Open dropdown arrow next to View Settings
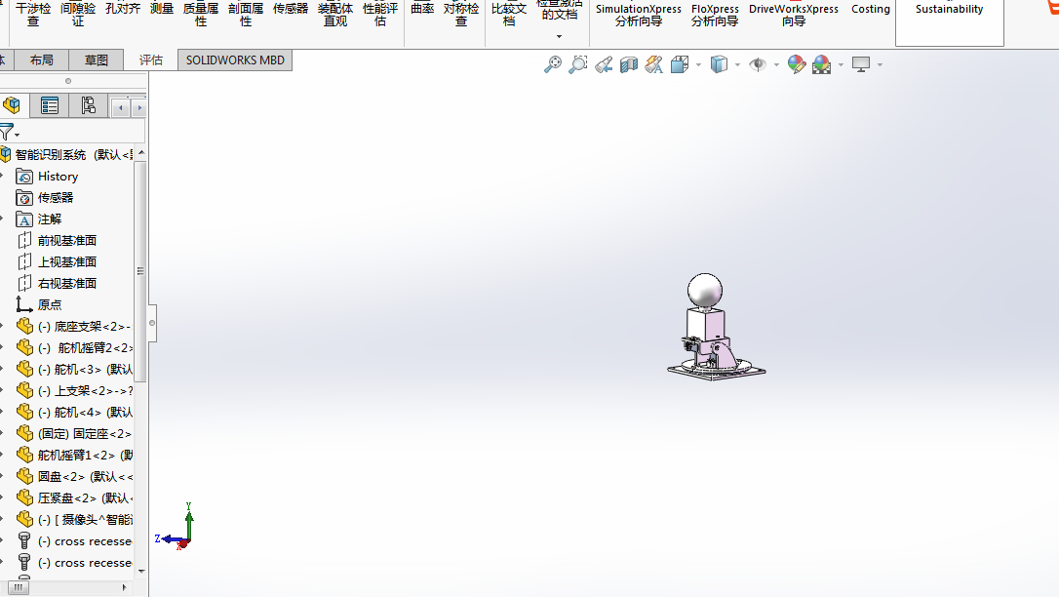 coord(880,64)
